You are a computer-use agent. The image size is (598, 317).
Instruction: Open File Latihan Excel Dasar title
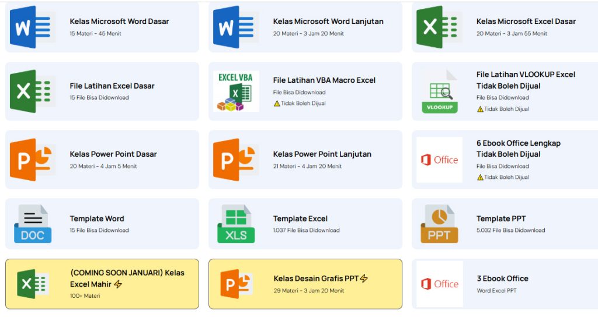click(112, 86)
